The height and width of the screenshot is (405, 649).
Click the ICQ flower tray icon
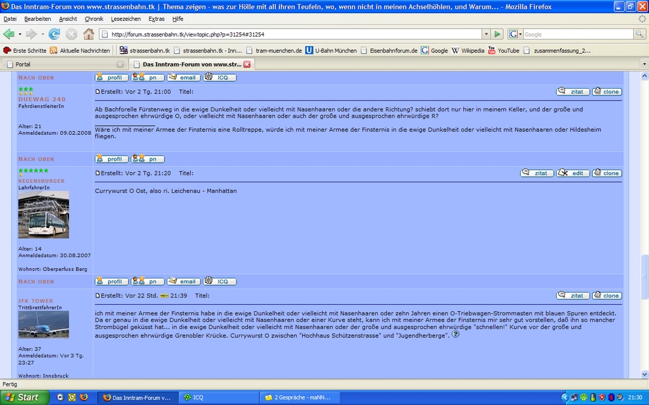[x=584, y=397]
